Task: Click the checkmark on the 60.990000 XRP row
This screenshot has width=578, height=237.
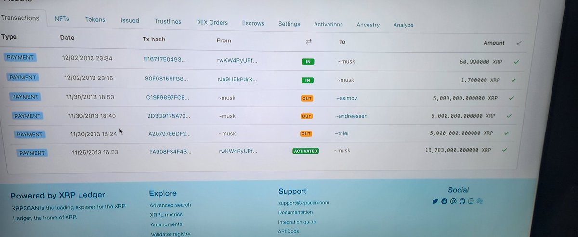Action: click(x=516, y=62)
